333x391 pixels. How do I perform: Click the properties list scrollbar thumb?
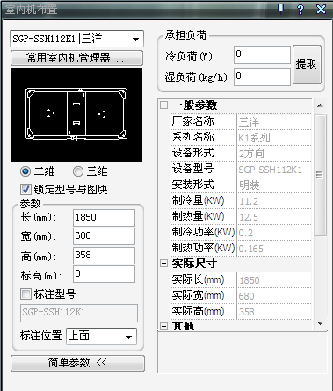(320, 175)
